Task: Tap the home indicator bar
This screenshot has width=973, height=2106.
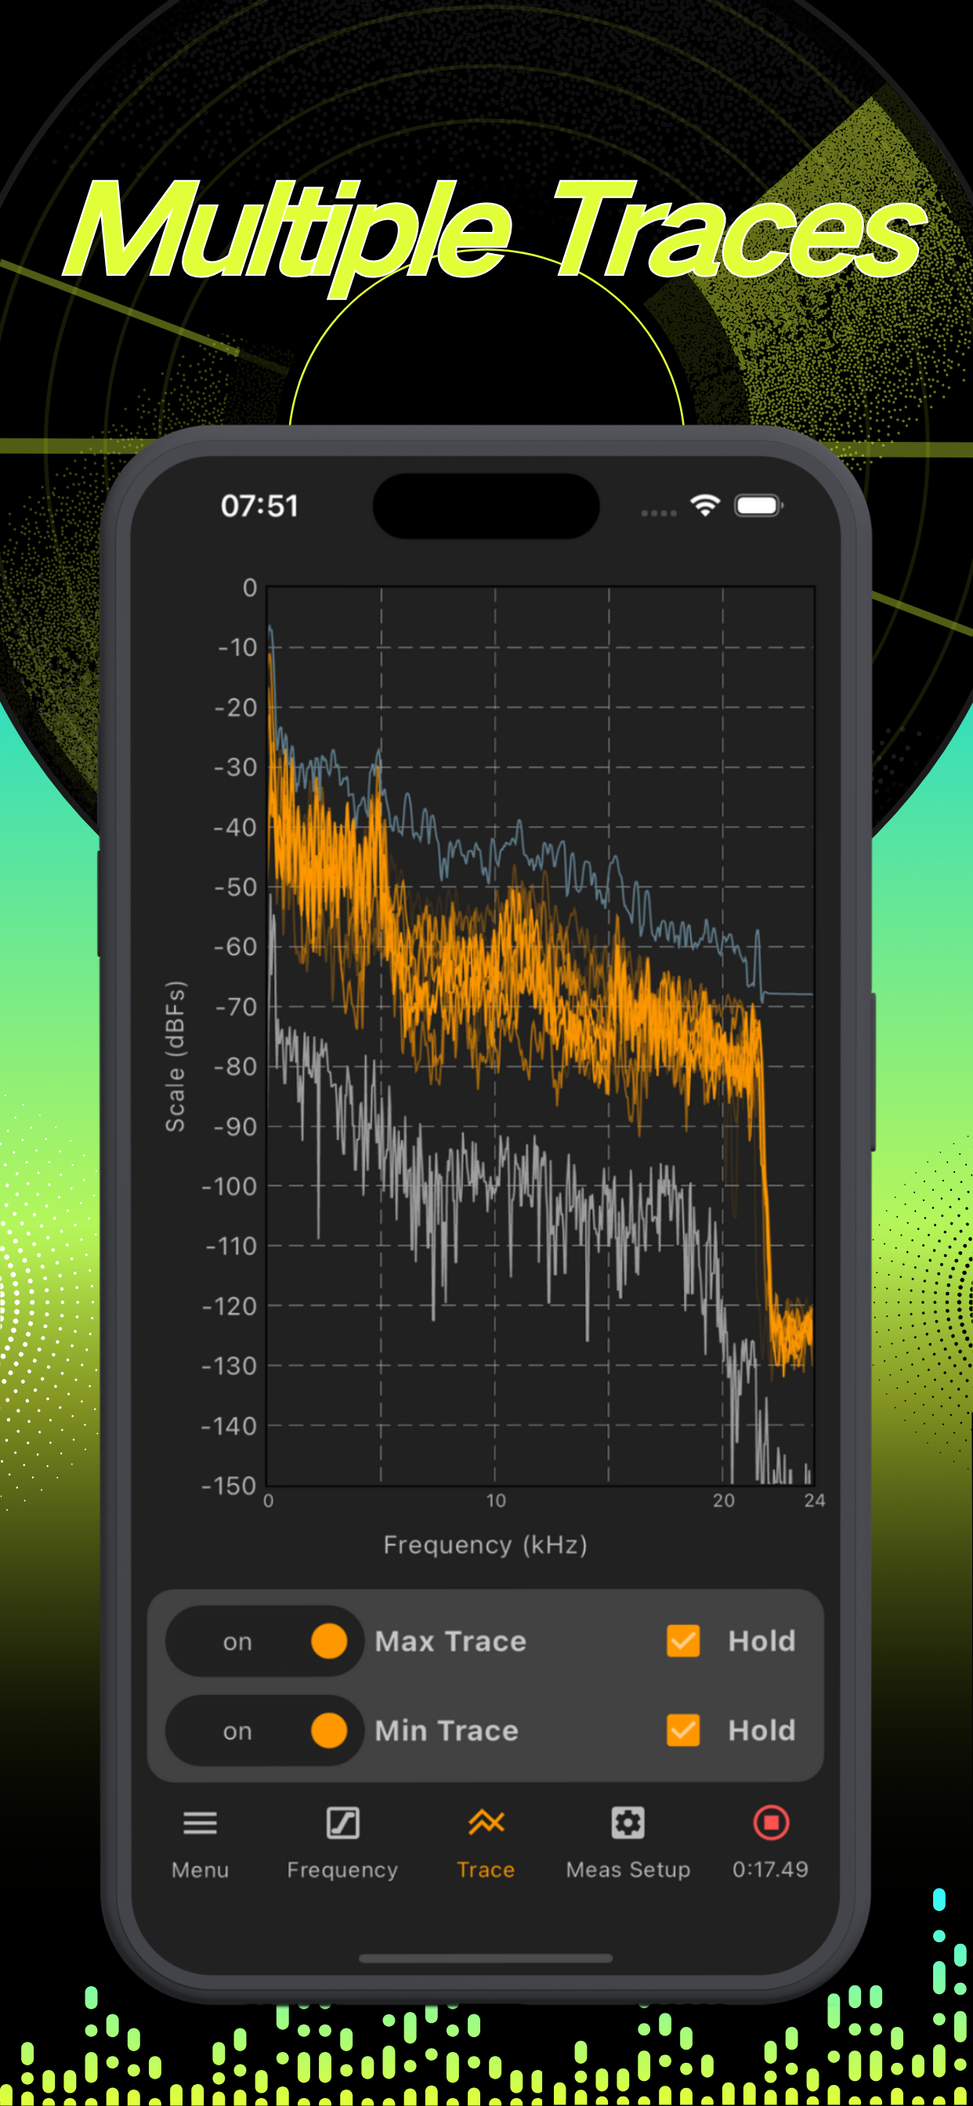Action: 486,1958
